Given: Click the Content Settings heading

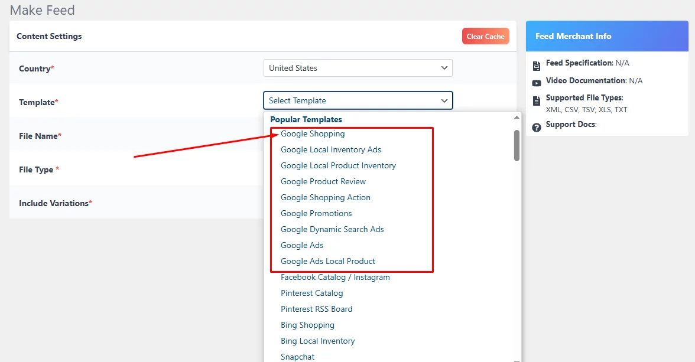Looking at the screenshot, I should [49, 37].
